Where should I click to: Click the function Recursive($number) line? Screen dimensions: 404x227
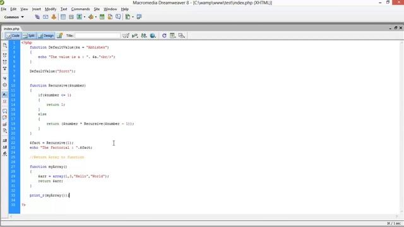coord(57,86)
